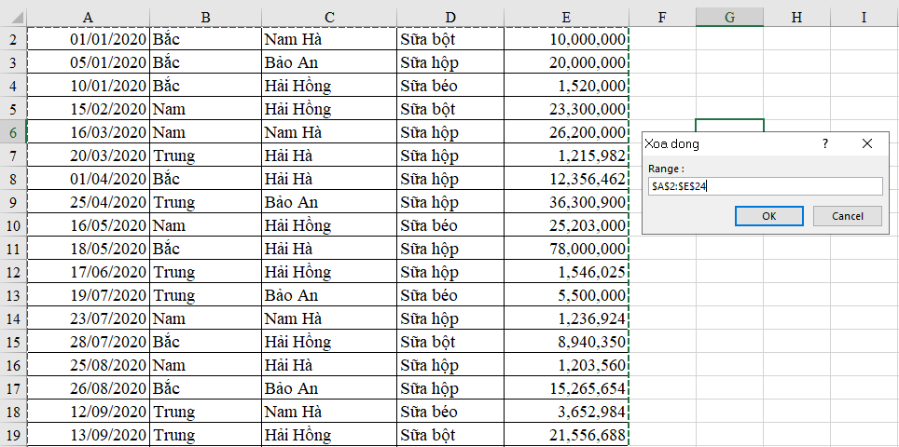Click the row 12 header
This screenshot has height=447, width=899.
coord(13,272)
